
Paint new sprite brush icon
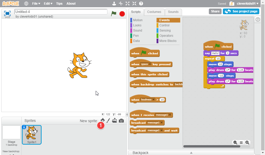pos(108,120)
